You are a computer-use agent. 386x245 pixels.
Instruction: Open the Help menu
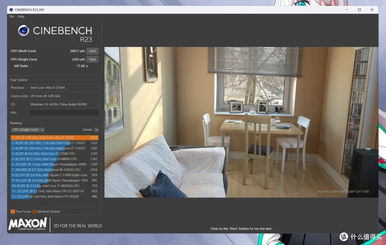(x=21, y=16)
